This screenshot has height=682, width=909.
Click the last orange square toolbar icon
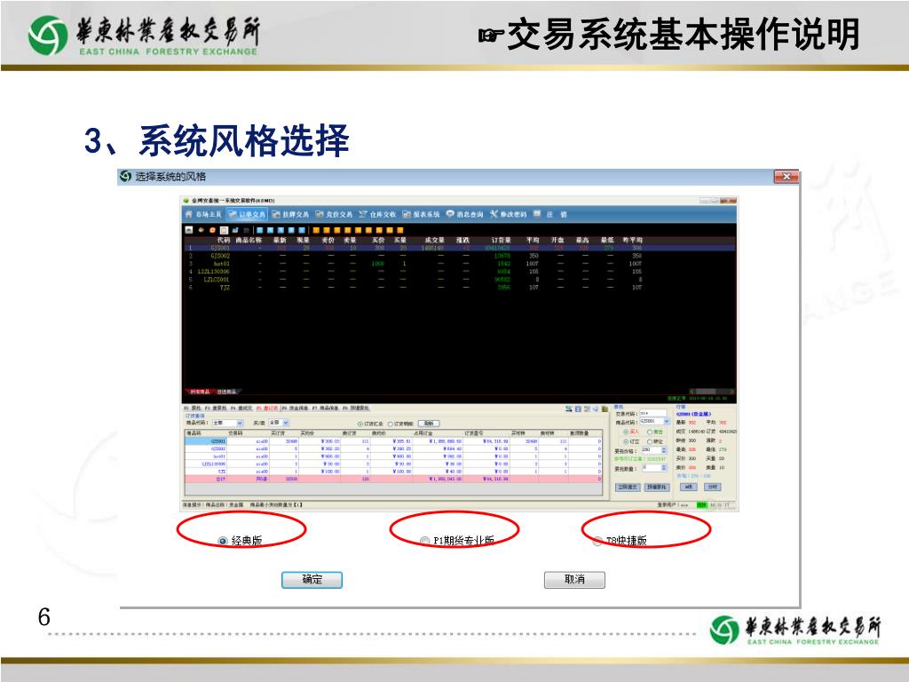[400, 230]
